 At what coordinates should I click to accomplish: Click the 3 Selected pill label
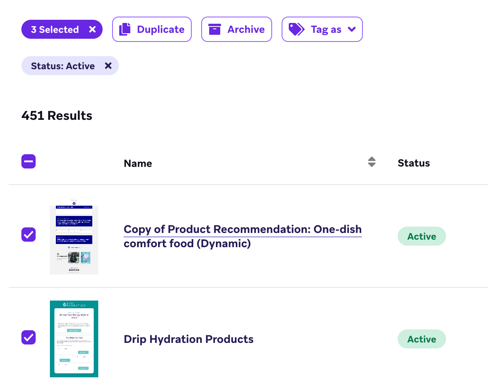pos(55,30)
